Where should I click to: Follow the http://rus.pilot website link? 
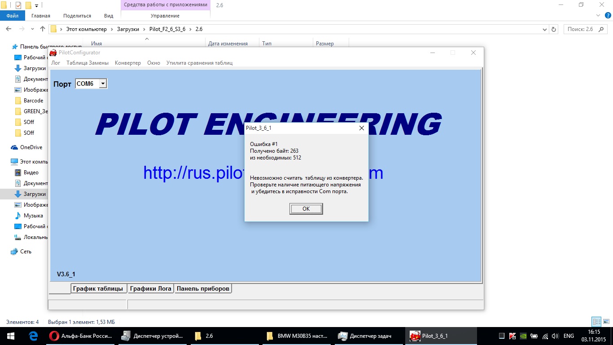click(263, 173)
